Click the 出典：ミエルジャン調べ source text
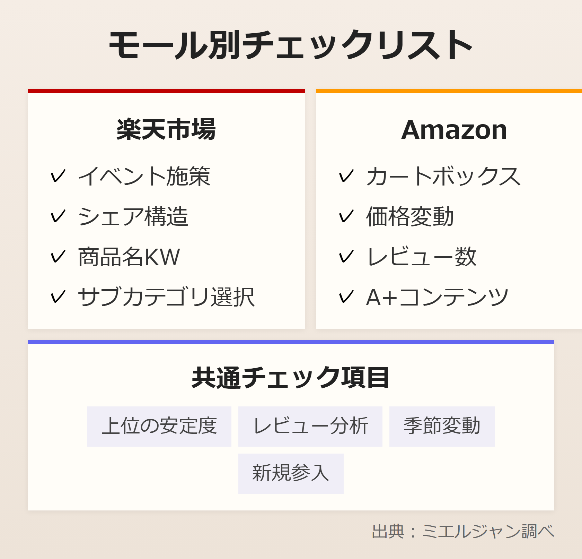 463,532
